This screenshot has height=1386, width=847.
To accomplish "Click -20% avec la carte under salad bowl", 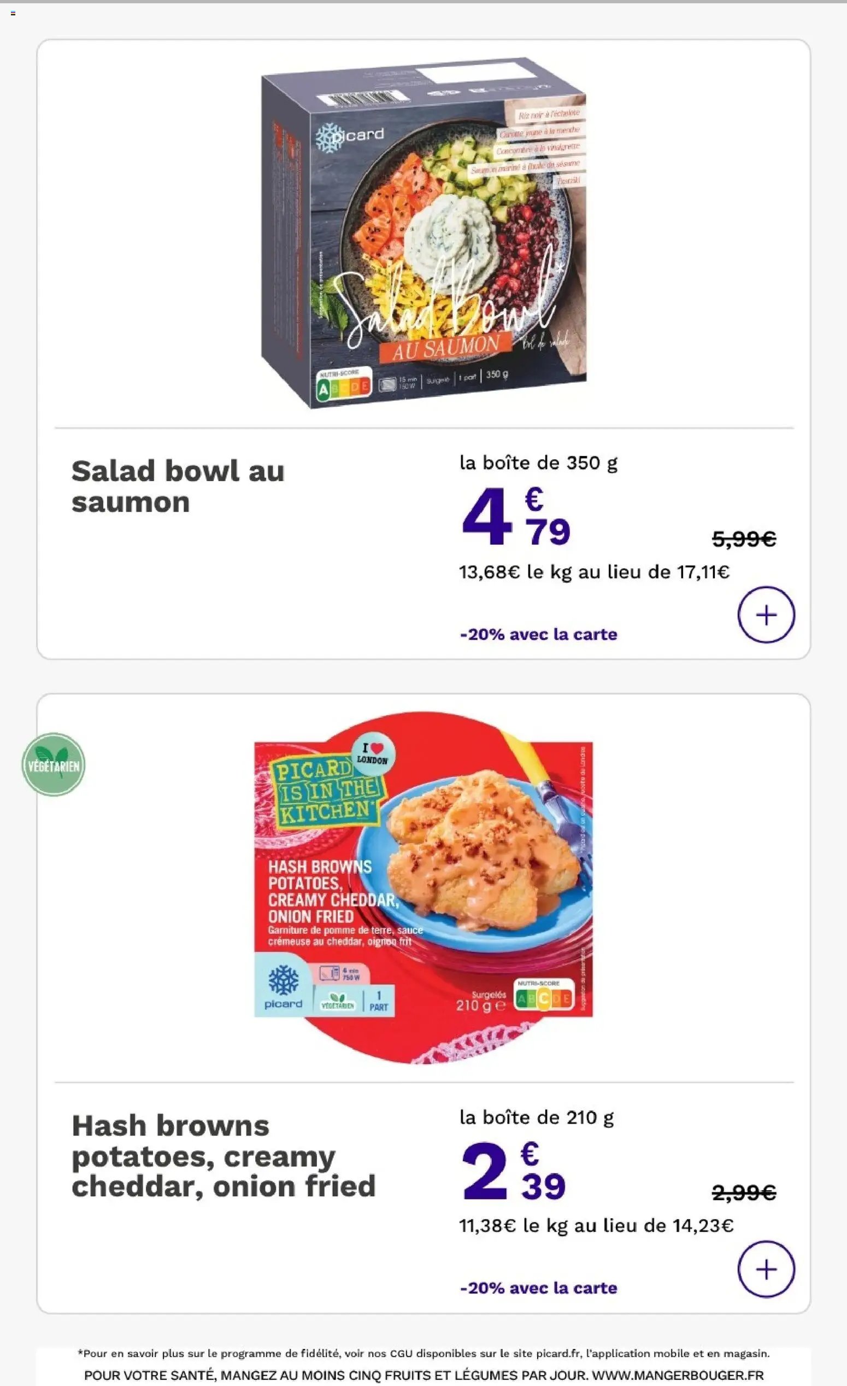I will (538, 634).
